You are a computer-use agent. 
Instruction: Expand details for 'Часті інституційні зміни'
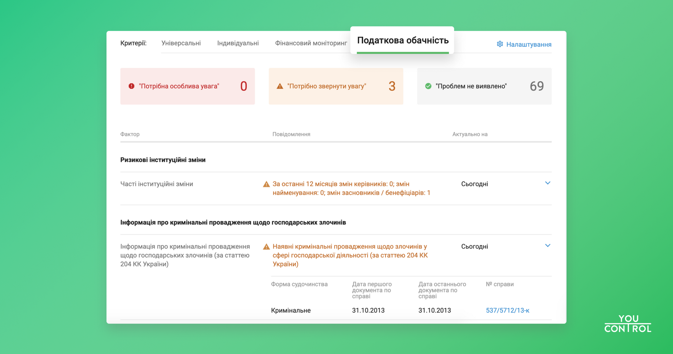(x=548, y=183)
